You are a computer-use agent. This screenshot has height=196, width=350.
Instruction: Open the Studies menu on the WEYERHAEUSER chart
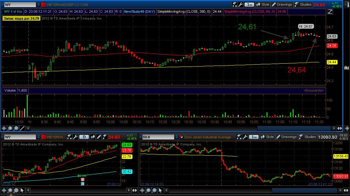tap(303, 4)
